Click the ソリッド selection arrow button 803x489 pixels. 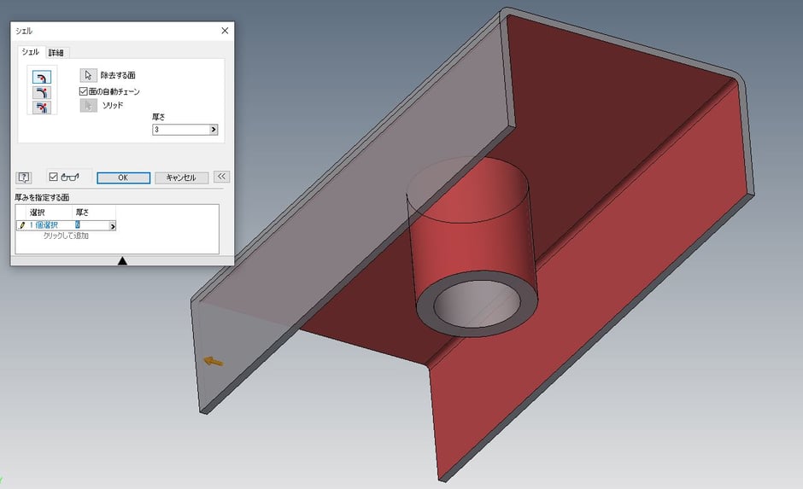[x=88, y=105]
